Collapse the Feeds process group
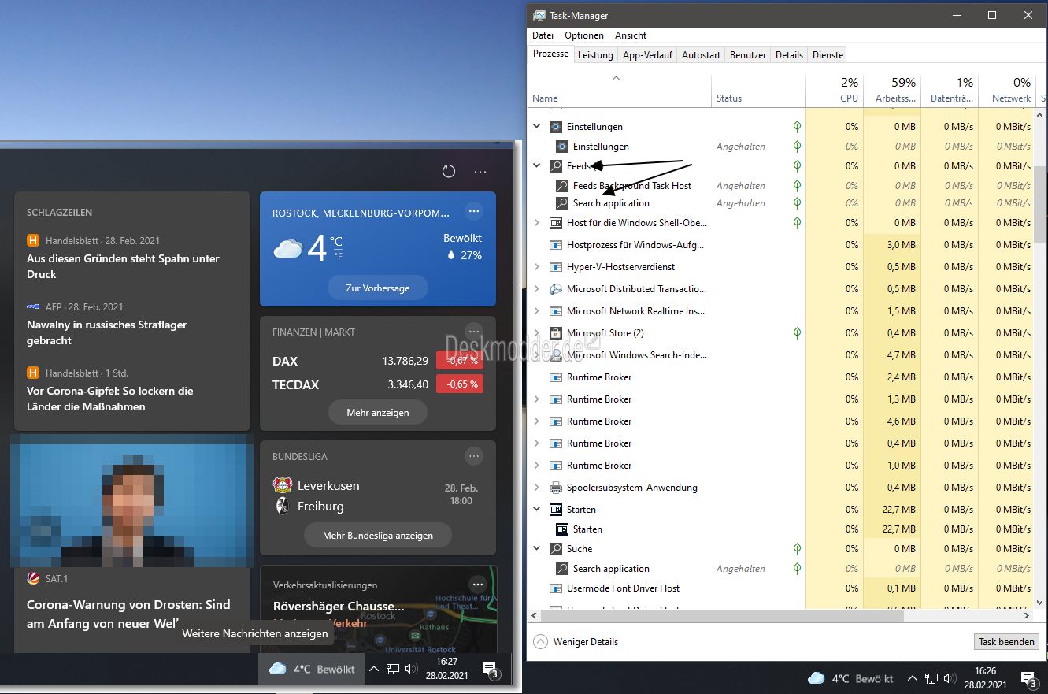 [x=537, y=165]
